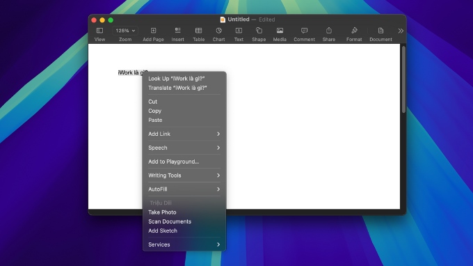Show more toolbar items with the double chevron
This screenshot has width=473, height=266.
pyautogui.click(x=401, y=31)
